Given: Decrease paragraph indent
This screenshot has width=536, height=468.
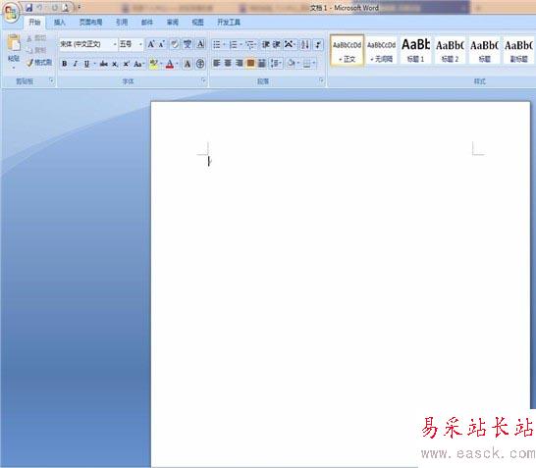Looking at the screenshot, I should click(266, 44).
